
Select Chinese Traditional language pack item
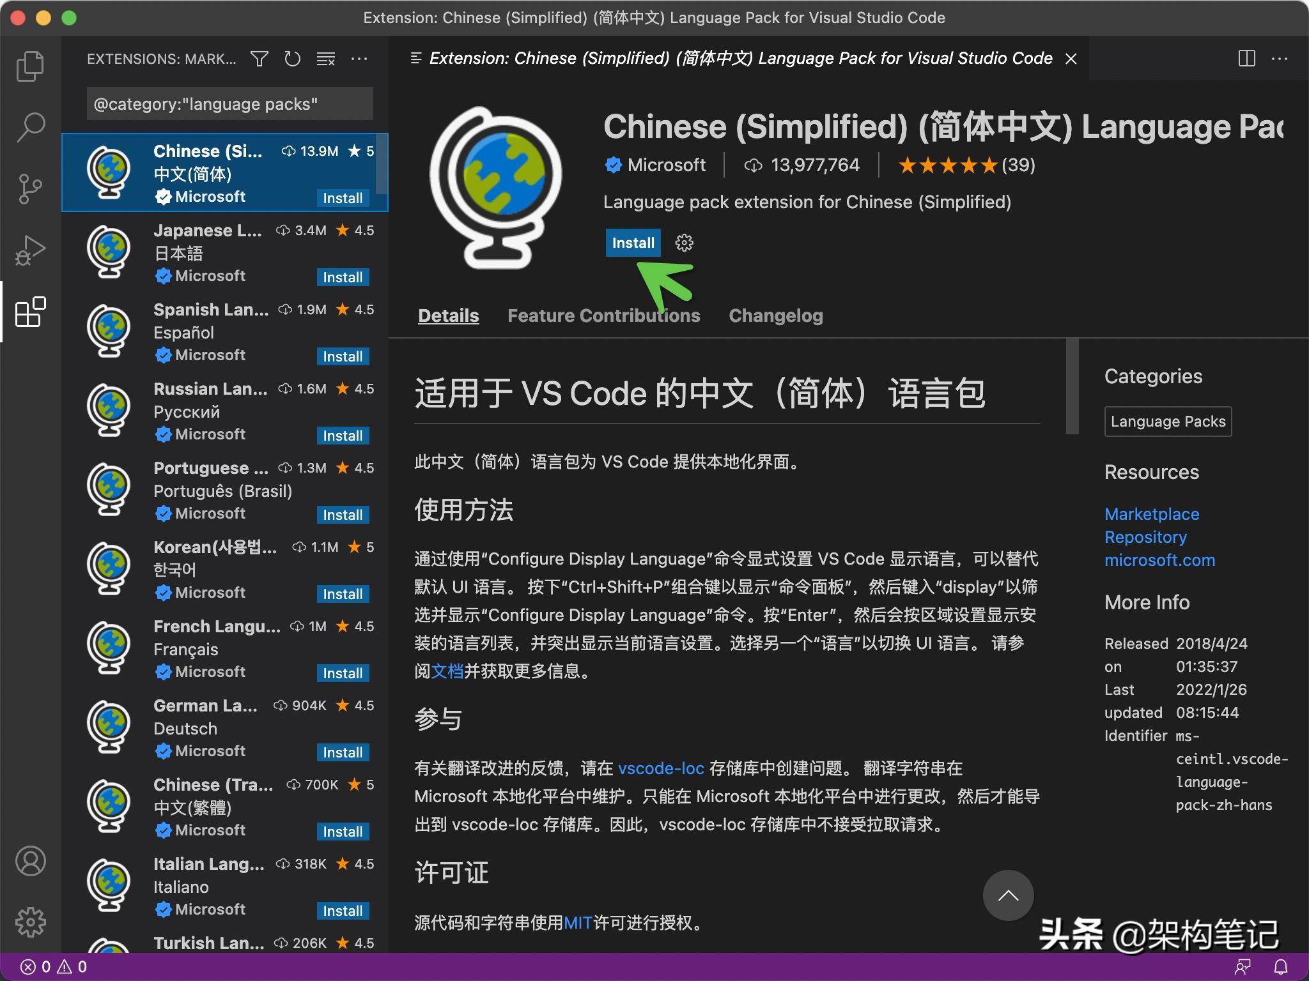[225, 807]
